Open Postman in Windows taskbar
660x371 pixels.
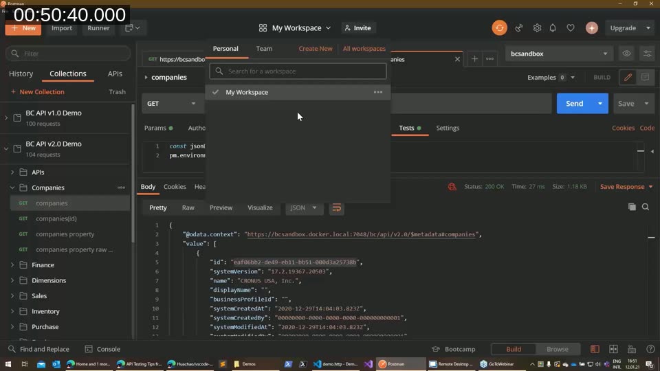(400, 364)
